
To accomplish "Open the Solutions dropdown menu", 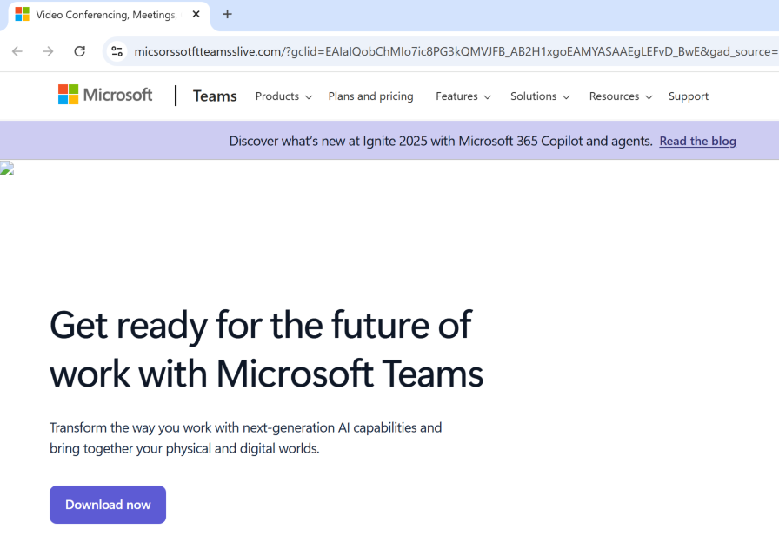I will click(539, 96).
